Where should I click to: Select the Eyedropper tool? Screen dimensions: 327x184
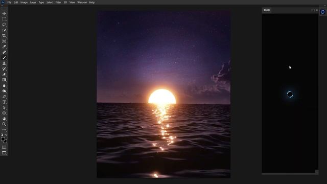tap(4, 47)
